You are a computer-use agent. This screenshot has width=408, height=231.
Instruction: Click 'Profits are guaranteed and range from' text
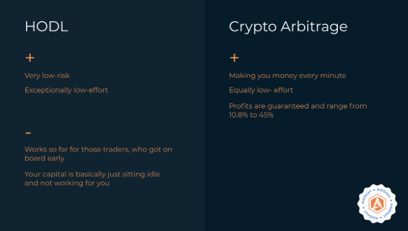[298, 106]
